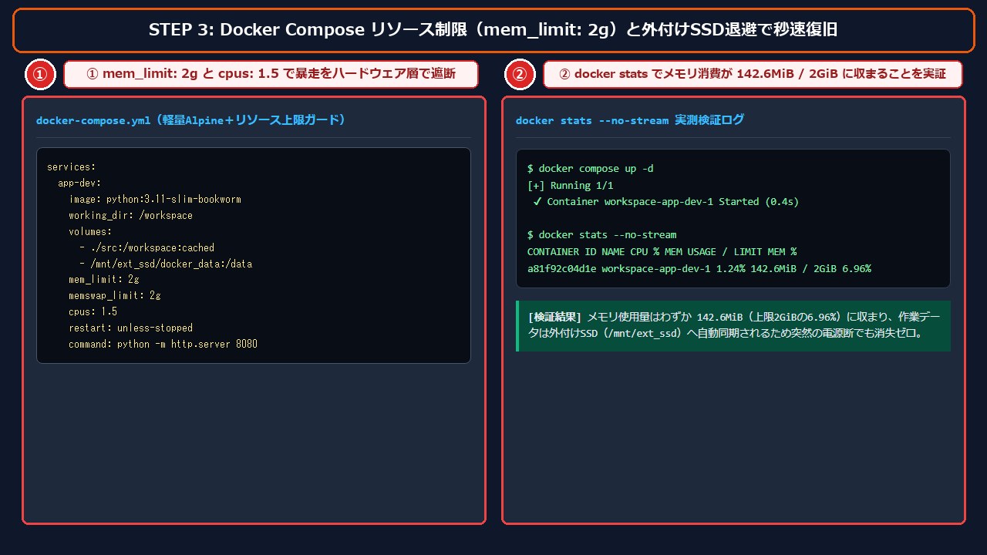Select the "cpus: 1.5" line in the YAML code
This screenshot has height=555, width=987.
pyautogui.click(x=93, y=311)
